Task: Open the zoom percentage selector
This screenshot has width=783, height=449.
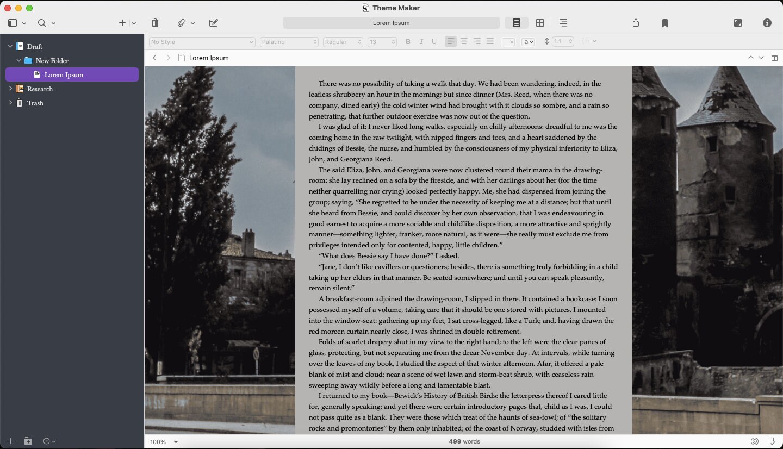Action: click(163, 441)
